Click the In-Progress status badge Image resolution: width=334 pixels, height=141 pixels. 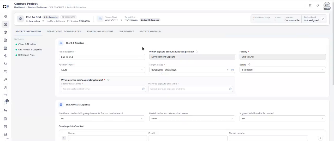[51, 17]
